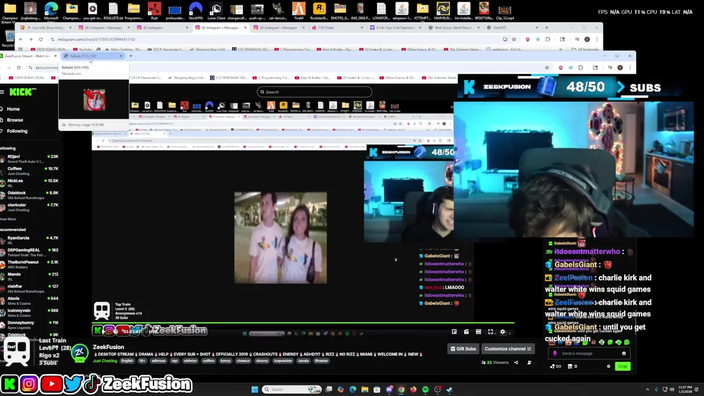This screenshot has height=396, width=704.
Task: Click the Gift Subs button
Action: point(463,349)
